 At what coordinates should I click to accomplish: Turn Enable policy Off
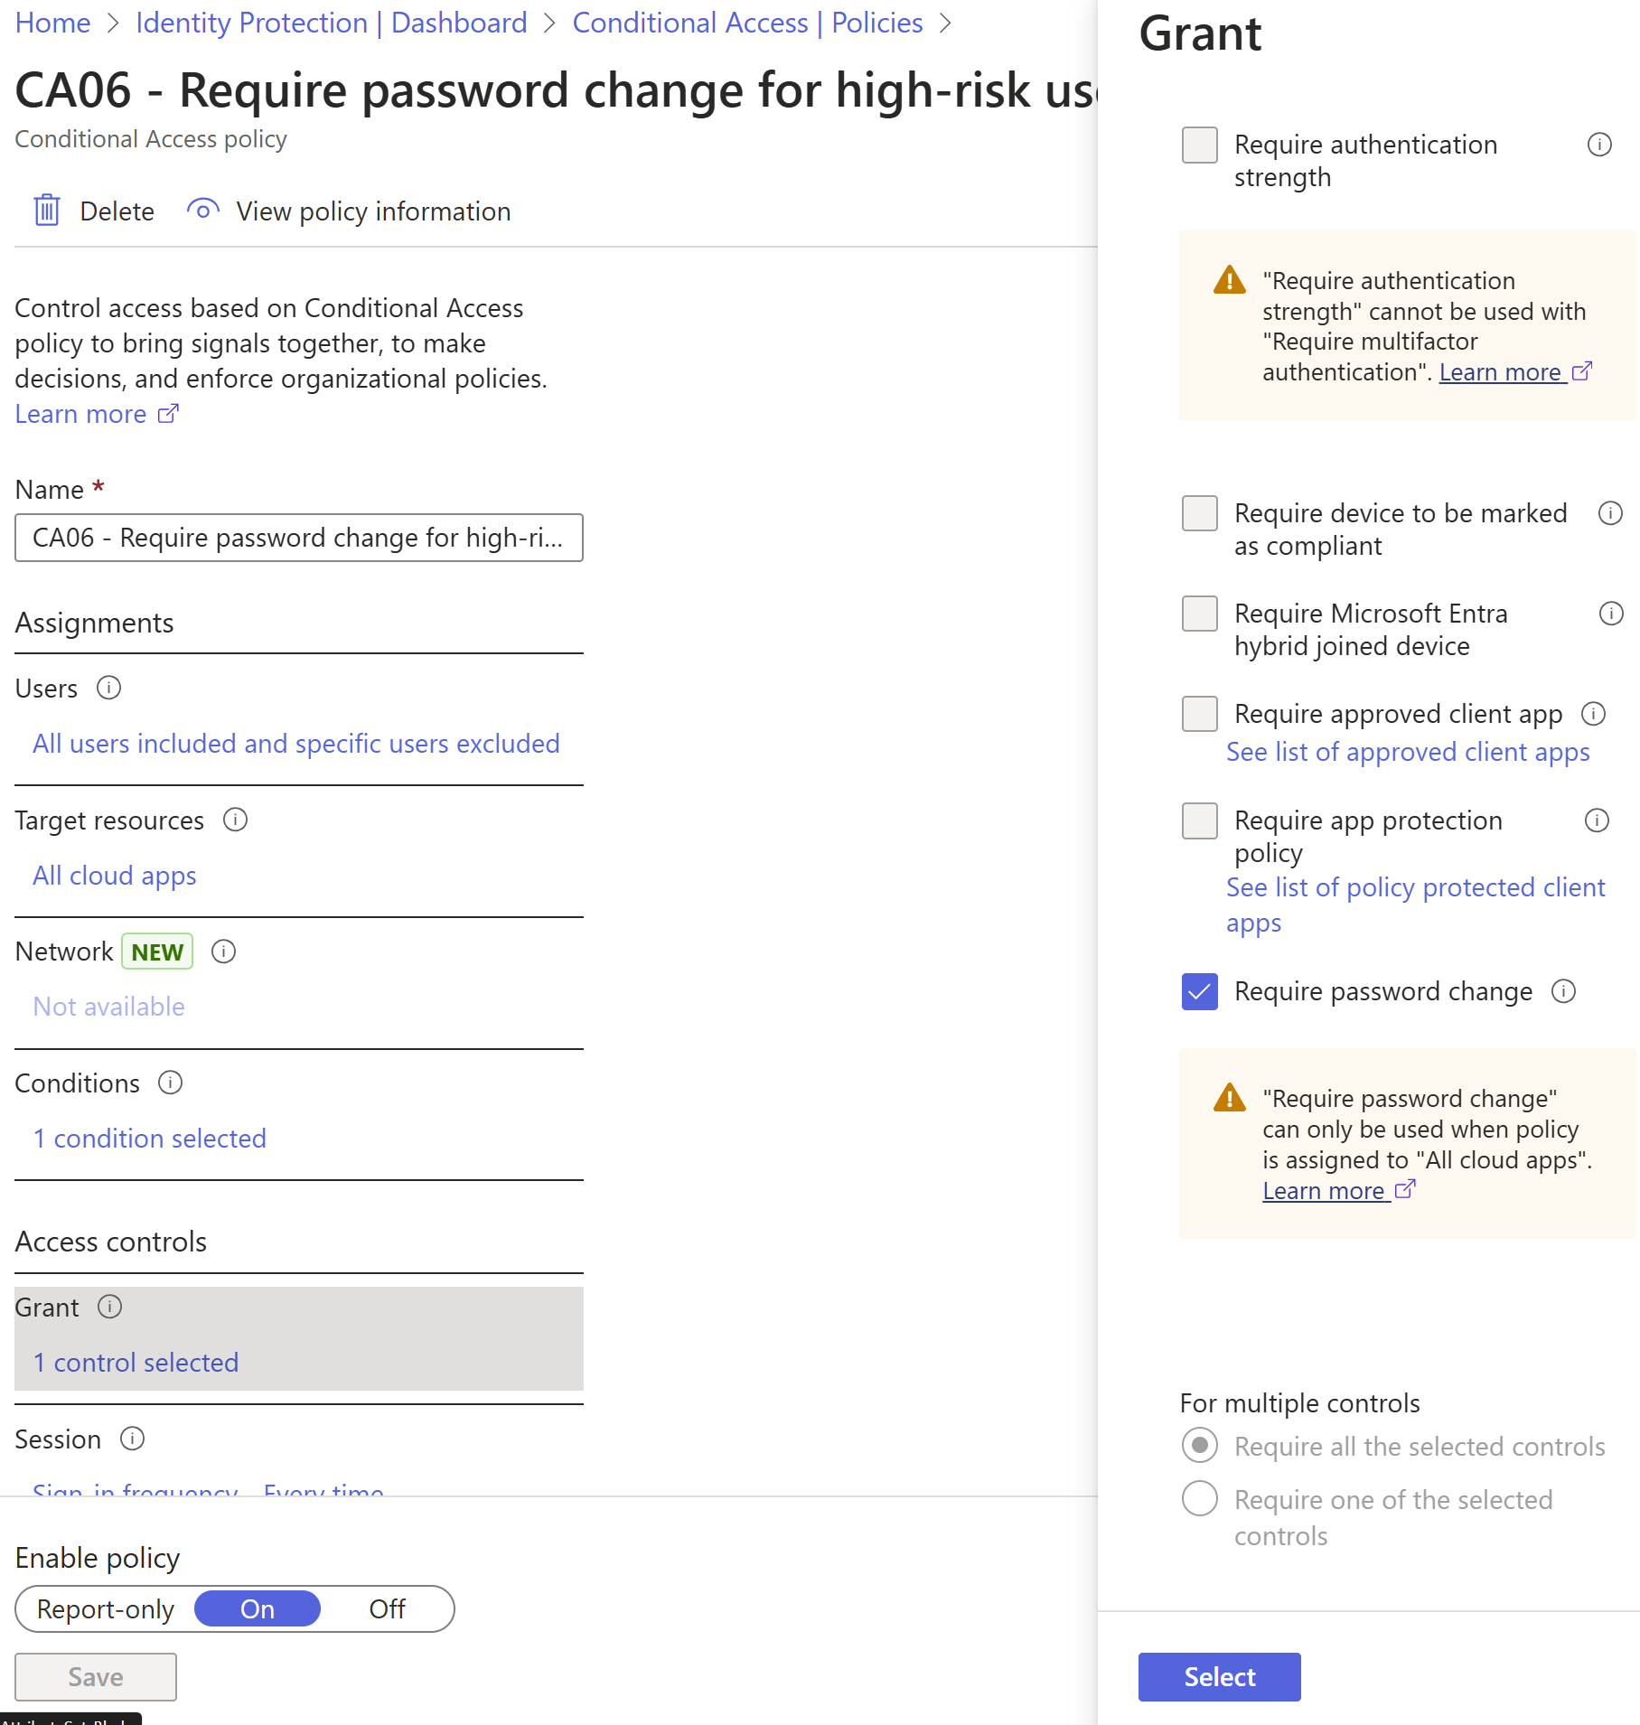(387, 1609)
